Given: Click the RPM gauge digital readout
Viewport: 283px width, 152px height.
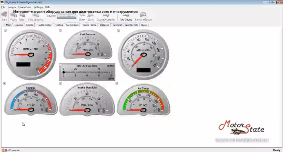Looking at the screenshot, I should pyautogui.click(x=23, y=64).
